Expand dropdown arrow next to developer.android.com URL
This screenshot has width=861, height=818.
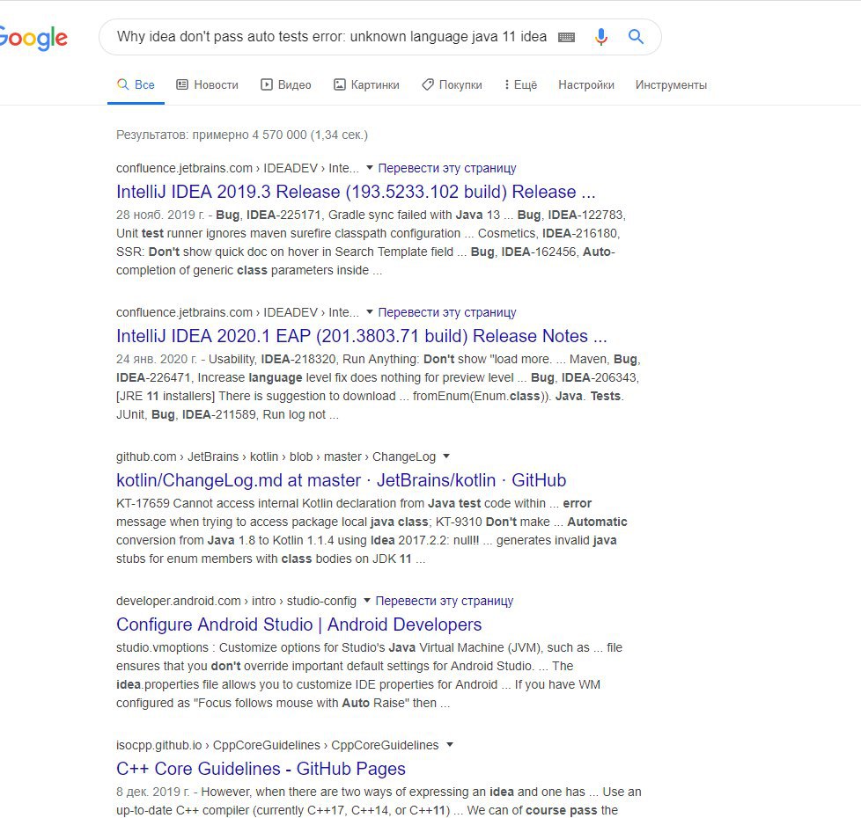(367, 601)
